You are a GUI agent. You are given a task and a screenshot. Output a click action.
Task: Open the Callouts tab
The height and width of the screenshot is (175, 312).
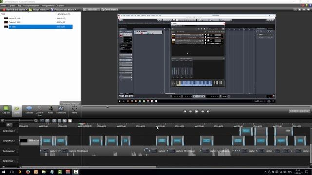[29, 110]
